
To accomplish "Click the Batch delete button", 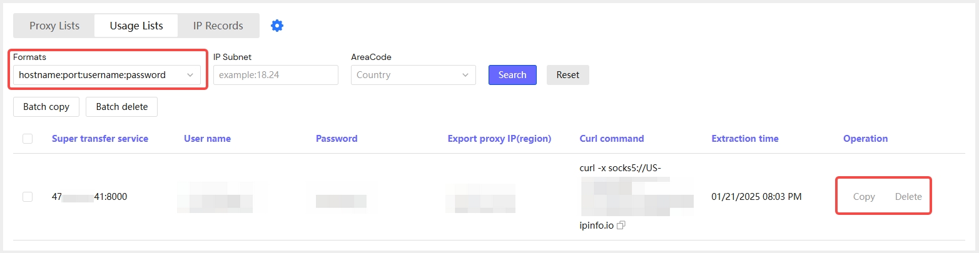I will click(x=122, y=107).
